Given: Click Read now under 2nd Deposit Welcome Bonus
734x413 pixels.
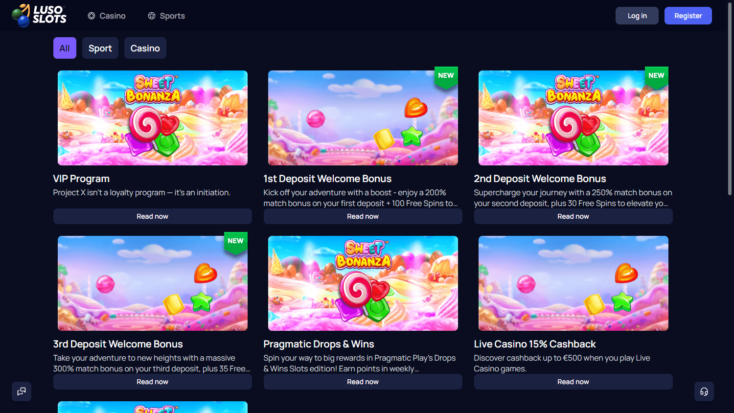Looking at the screenshot, I should click(x=573, y=216).
